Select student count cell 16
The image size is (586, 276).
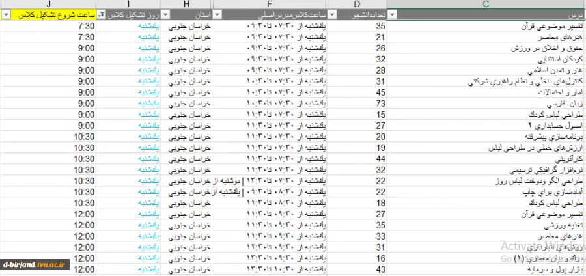pyautogui.click(x=357, y=258)
